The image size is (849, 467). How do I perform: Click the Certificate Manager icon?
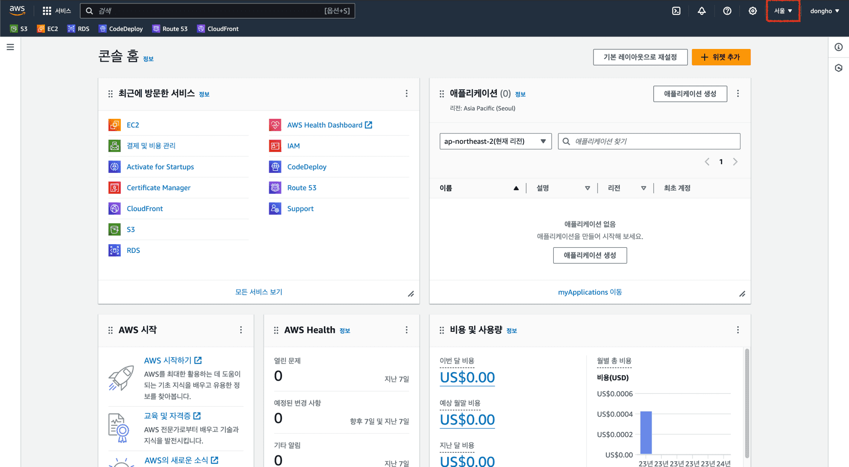115,188
